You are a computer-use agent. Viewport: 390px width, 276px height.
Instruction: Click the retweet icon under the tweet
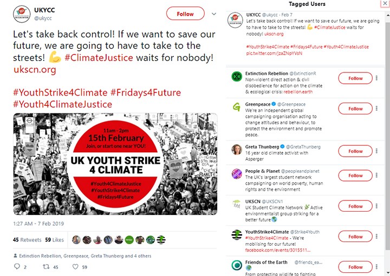46,266
